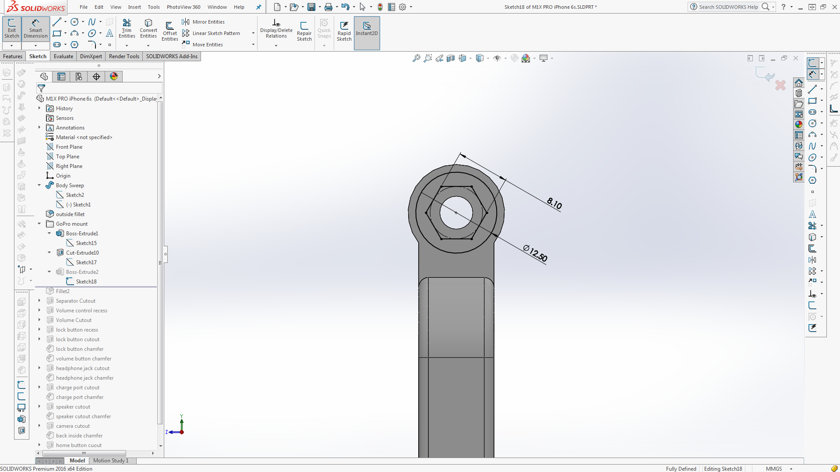The width and height of the screenshot is (840, 472).
Task: Collapse Boss-Extrude1 in the tree
Action: 49,234
